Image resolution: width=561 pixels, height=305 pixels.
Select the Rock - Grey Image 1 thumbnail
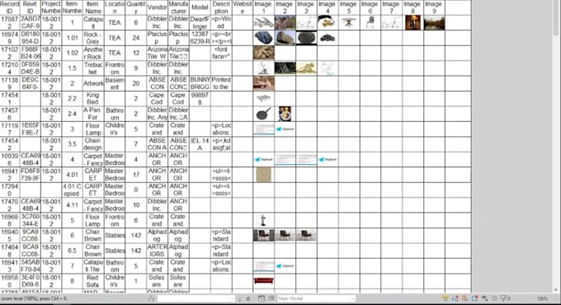click(263, 38)
